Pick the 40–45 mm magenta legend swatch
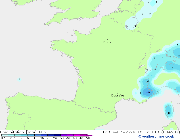 [x=77, y=135]
